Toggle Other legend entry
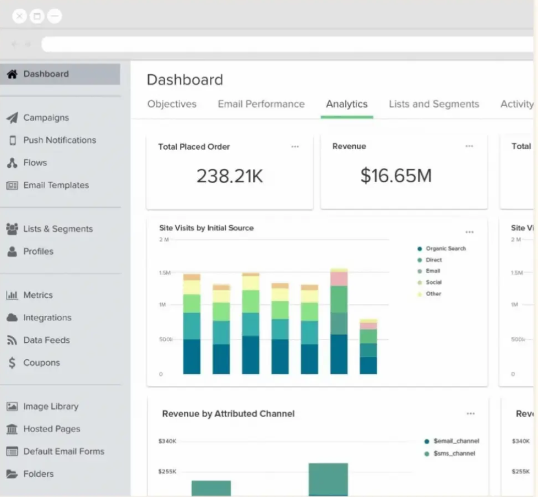Image resolution: width=538 pixels, height=497 pixels. (x=429, y=293)
